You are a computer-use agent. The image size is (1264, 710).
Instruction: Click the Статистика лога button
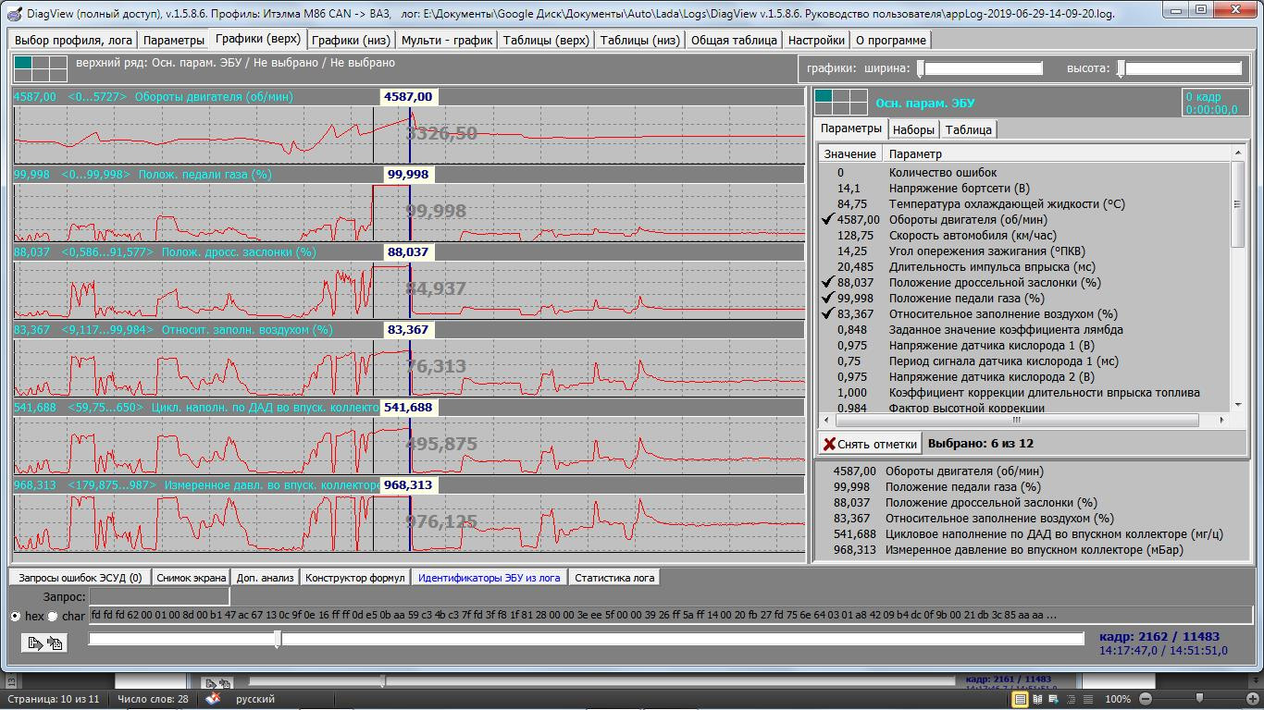[614, 578]
